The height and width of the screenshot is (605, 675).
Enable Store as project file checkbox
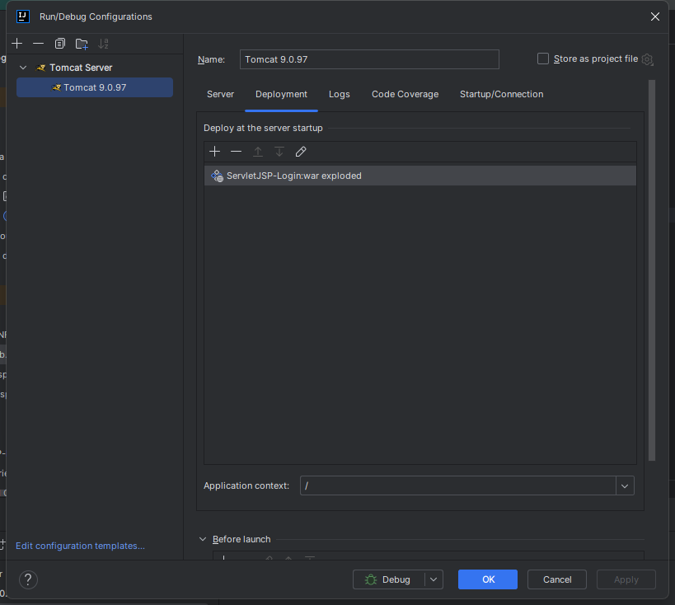pyautogui.click(x=543, y=59)
